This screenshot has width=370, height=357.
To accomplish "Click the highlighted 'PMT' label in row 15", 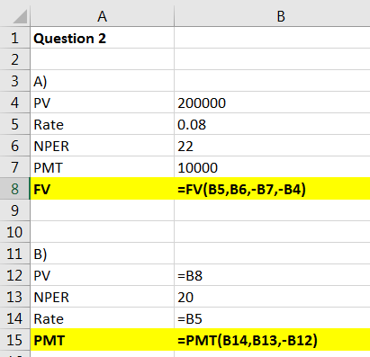I will pyautogui.click(x=102, y=340).
